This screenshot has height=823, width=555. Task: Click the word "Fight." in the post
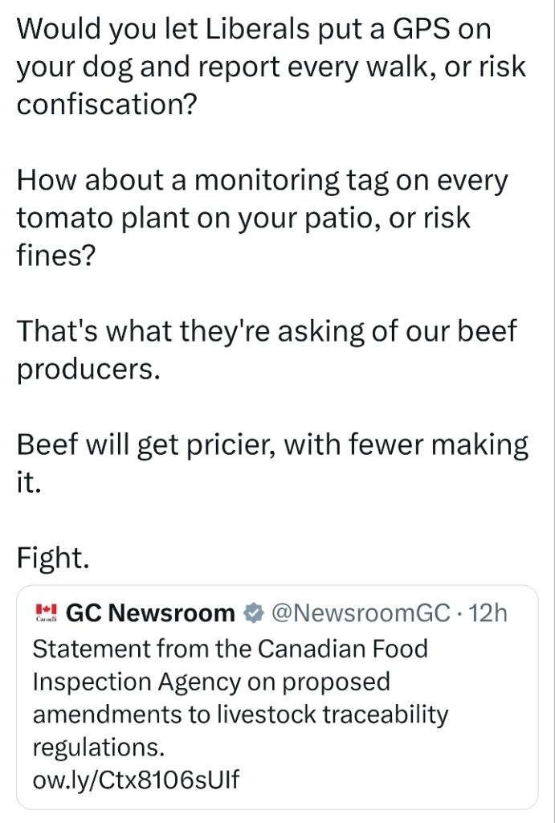(53, 559)
